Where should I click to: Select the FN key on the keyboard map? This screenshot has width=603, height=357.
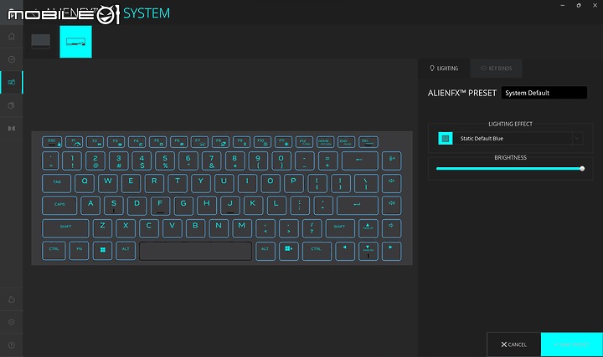click(79, 251)
